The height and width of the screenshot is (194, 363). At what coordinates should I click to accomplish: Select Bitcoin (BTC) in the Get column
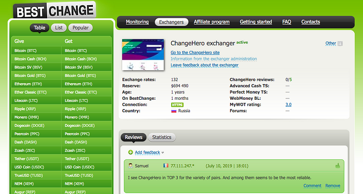coord(86,51)
